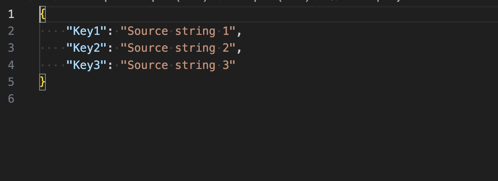Click the "Source string 1" value
This screenshot has height=181, width=498.
[x=178, y=31]
